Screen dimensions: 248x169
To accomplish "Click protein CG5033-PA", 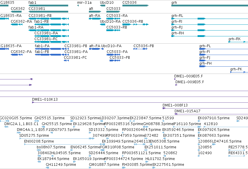I will click(x=113, y=55).
